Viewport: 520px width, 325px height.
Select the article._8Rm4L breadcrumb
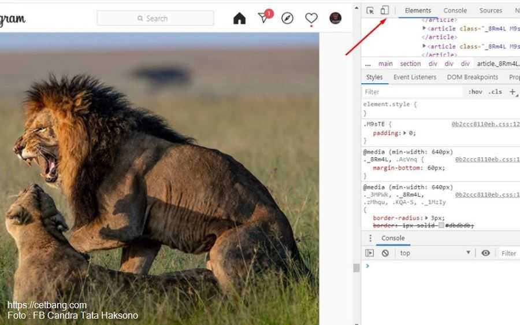tap(498, 64)
